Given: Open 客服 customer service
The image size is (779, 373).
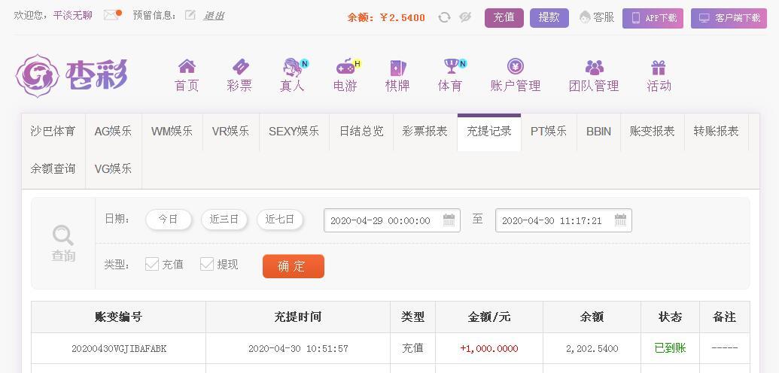Looking at the screenshot, I should click(x=597, y=17).
